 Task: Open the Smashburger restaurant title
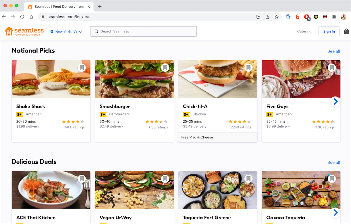(x=115, y=107)
